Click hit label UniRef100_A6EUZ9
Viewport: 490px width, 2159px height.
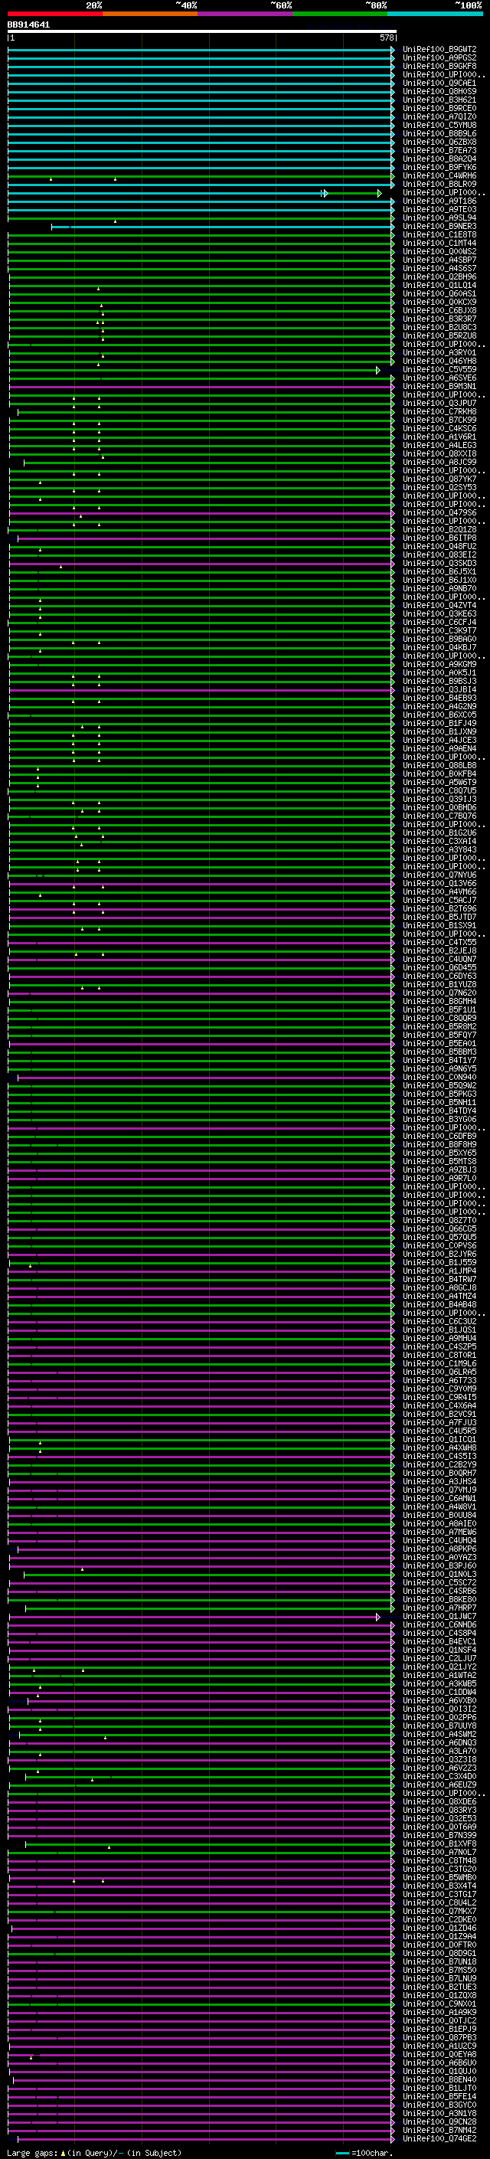(439, 1784)
